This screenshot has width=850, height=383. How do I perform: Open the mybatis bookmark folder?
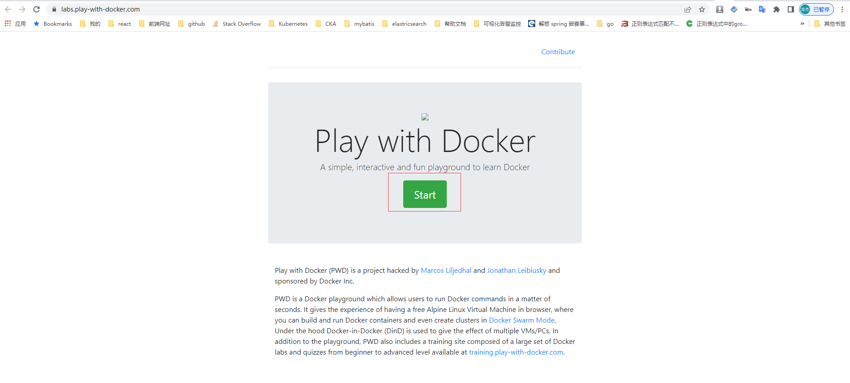pos(360,24)
